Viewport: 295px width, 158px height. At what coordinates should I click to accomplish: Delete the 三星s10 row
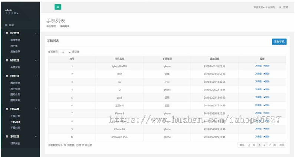[x=266, y=105]
